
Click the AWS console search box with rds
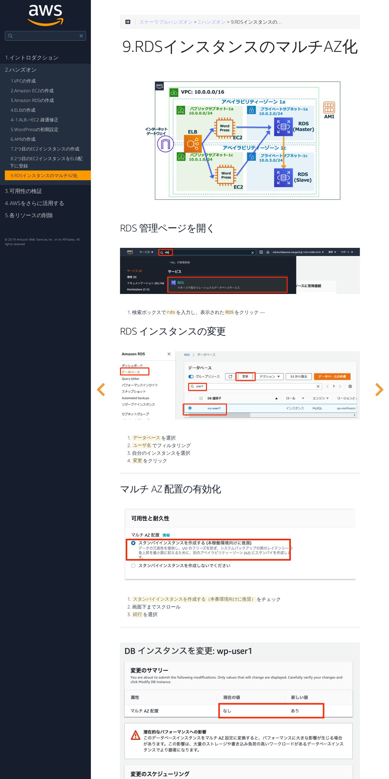[x=207, y=252]
